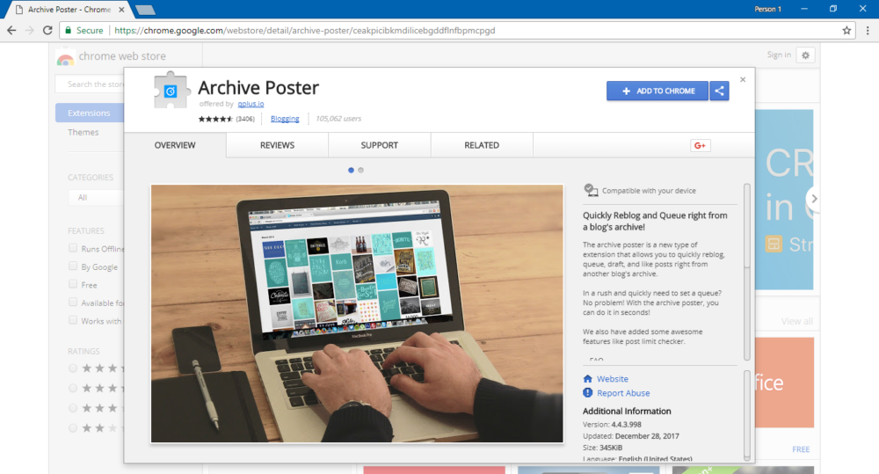The width and height of the screenshot is (879, 474).
Task: Toggle the Works with checkbox
Action: coord(73,320)
